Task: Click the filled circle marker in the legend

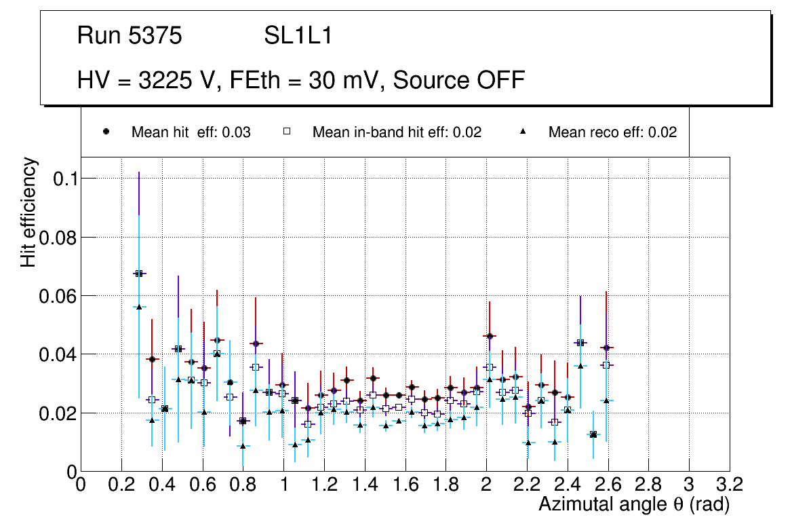Action: (106, 132)
